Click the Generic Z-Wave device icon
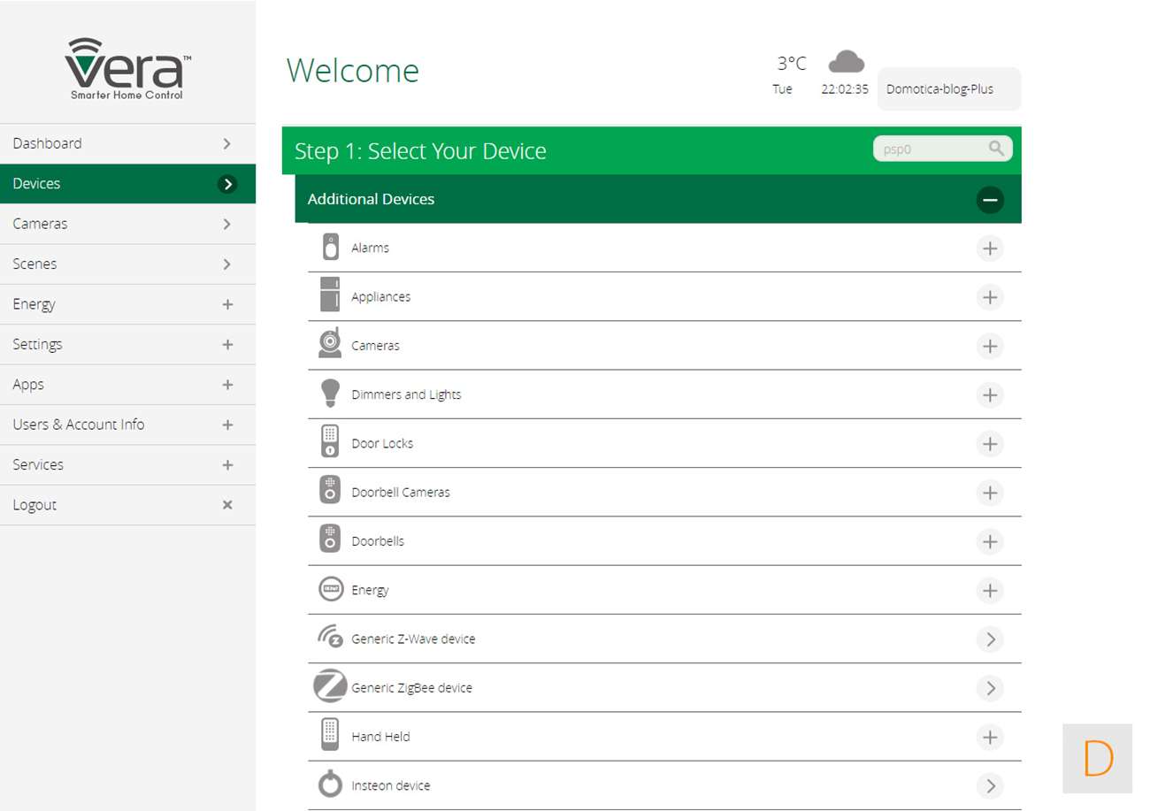This screenshot has width=1150, height=811. [330, 638]
